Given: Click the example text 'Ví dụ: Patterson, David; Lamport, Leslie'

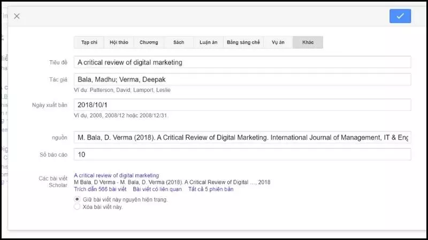Looking at the screenshot, I should (122, 90).
